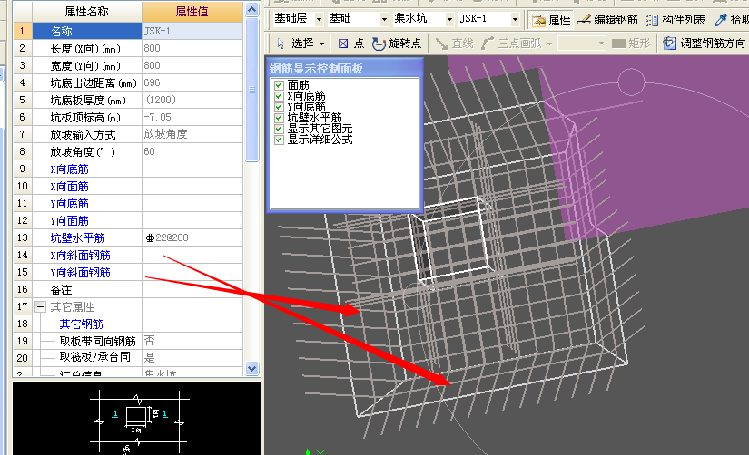Image resolution: width=749 pixels, height=455 pixels.
Task: Select the 点 point drawing tool
Action: 351,44
